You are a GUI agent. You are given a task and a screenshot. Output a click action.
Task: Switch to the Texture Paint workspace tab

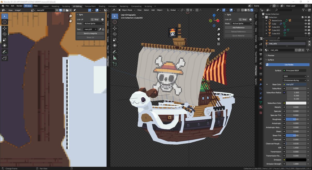pos(90,6)
